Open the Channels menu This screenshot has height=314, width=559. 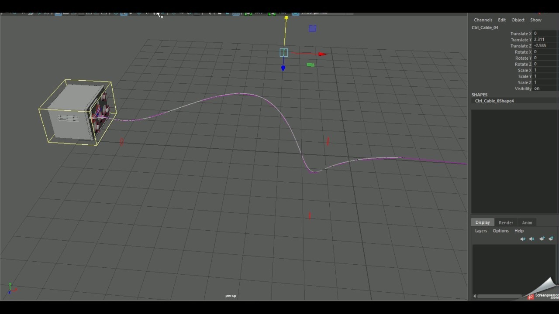pyautogui.click(x=483, y=20)
